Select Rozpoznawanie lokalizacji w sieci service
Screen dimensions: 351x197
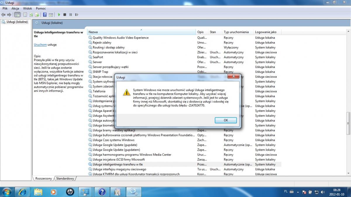(x=184, y=52)
